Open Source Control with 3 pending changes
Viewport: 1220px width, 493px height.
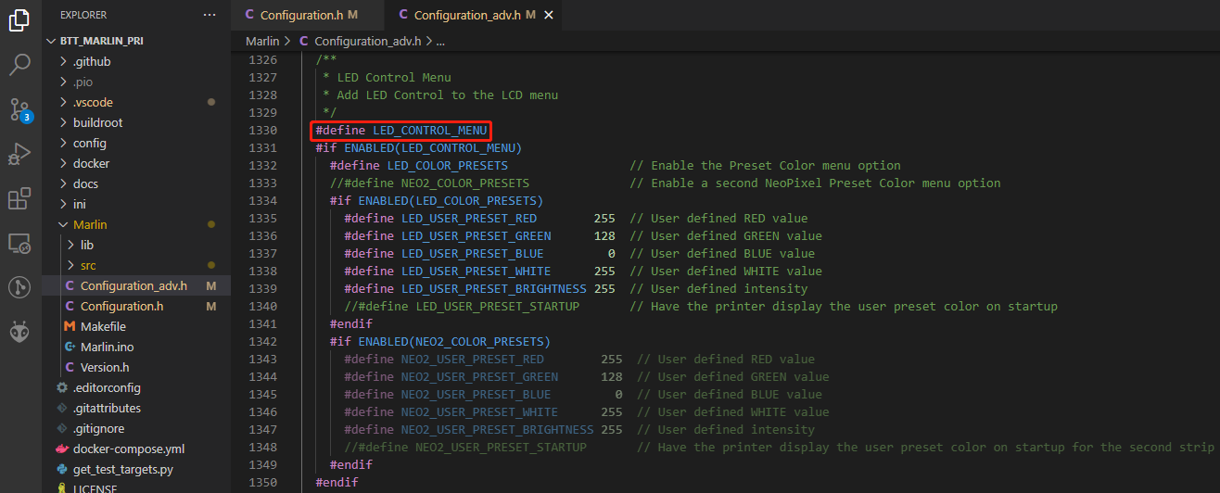coord(19,109)
